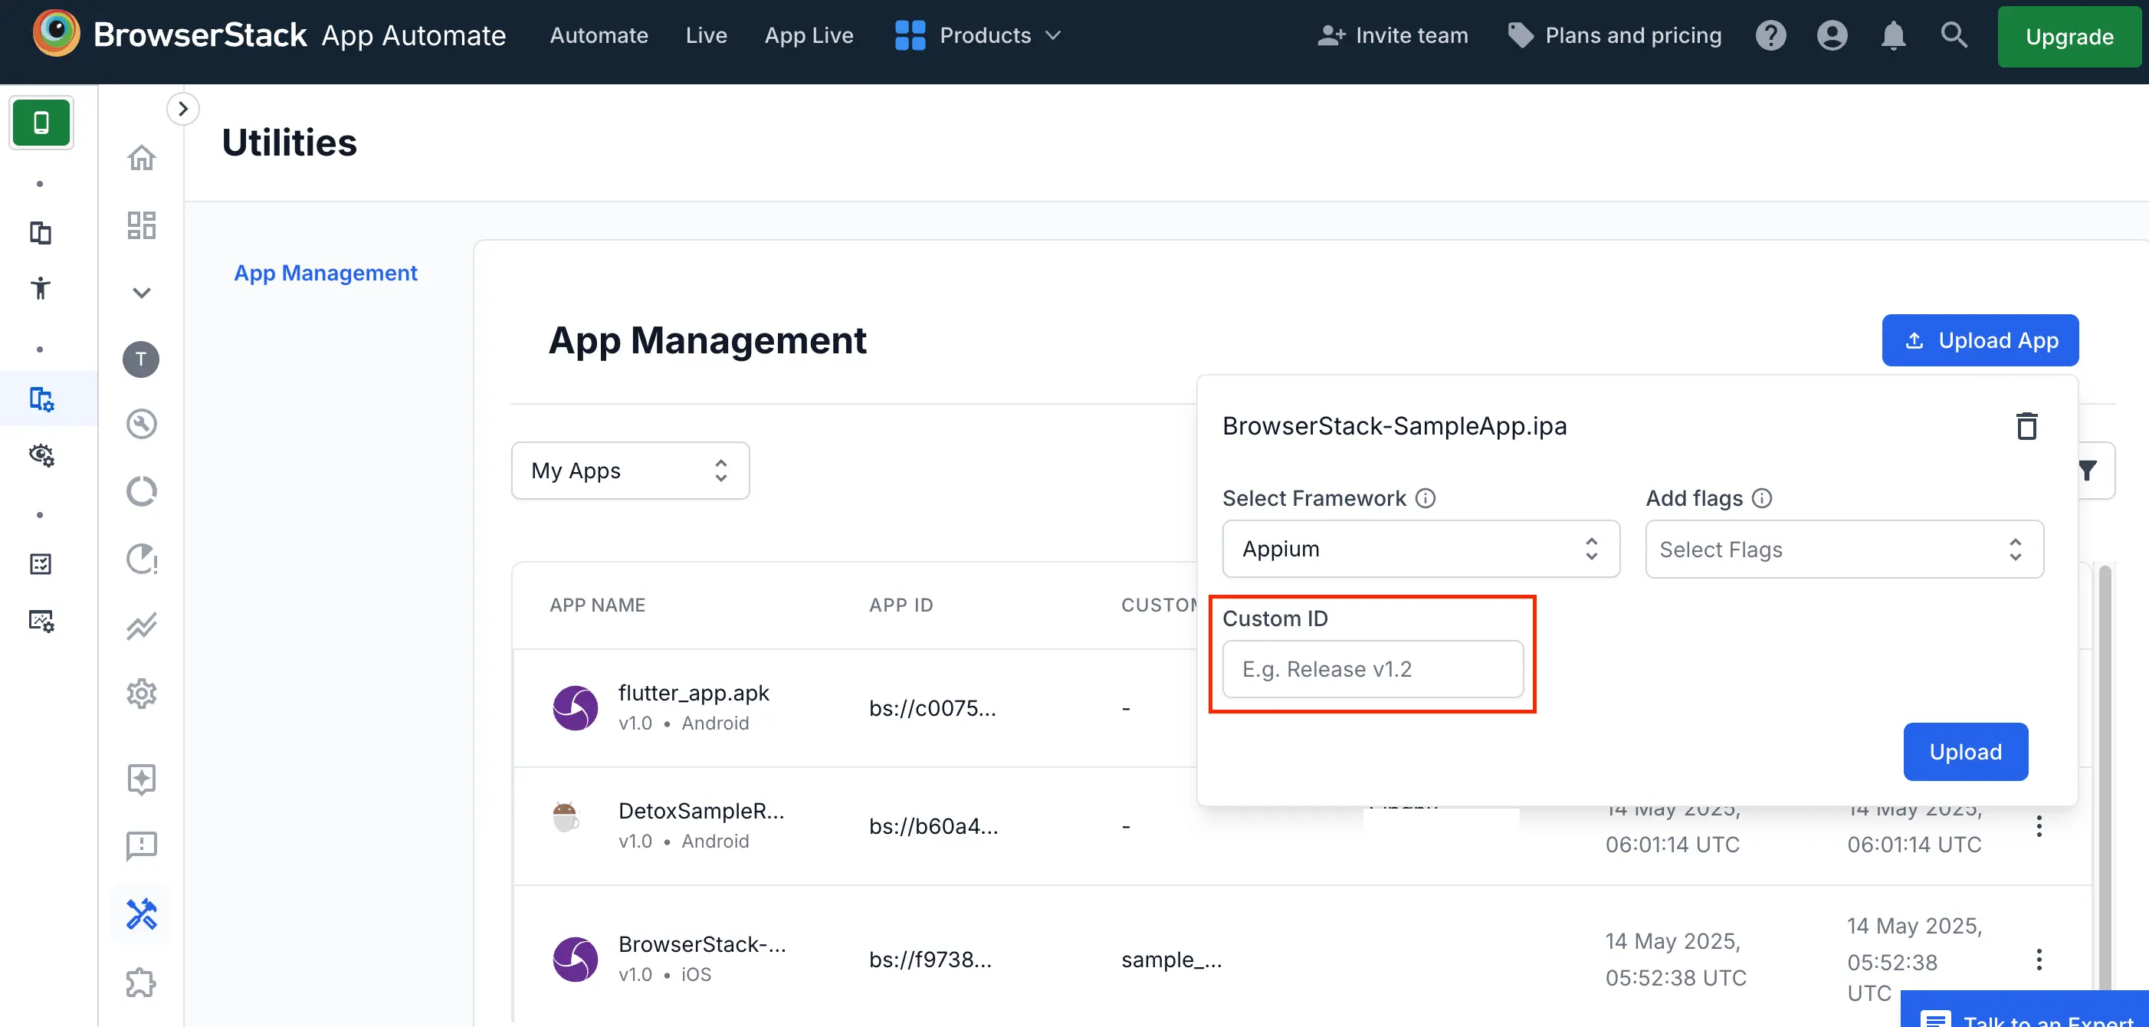
Task: Open the help question mark icon
Action: [1770, 36]
